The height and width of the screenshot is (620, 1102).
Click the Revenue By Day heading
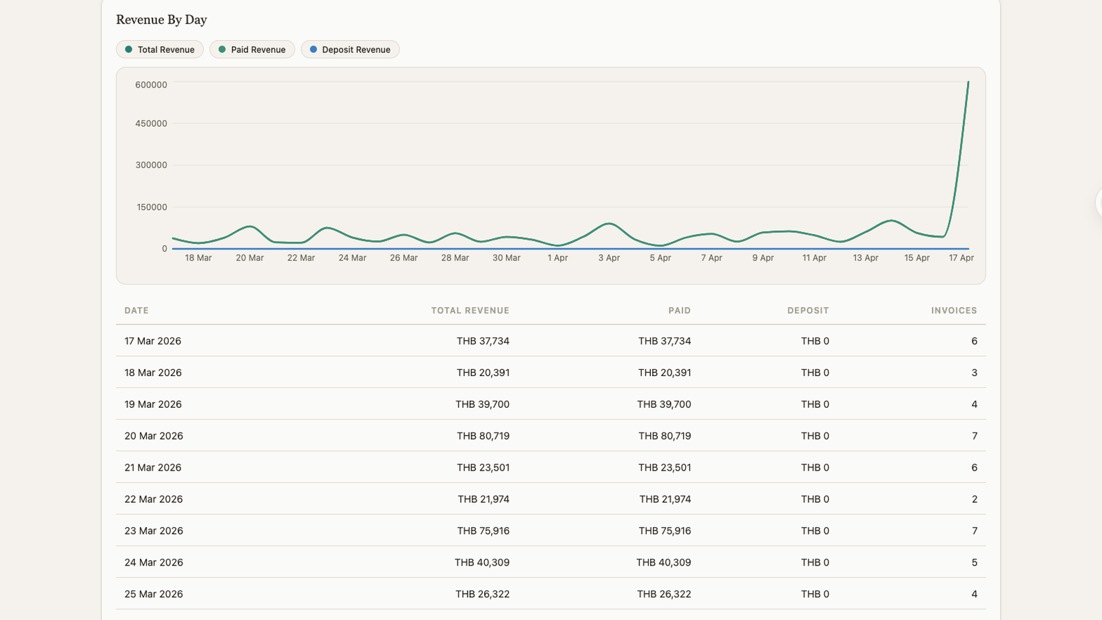(162, 20)
